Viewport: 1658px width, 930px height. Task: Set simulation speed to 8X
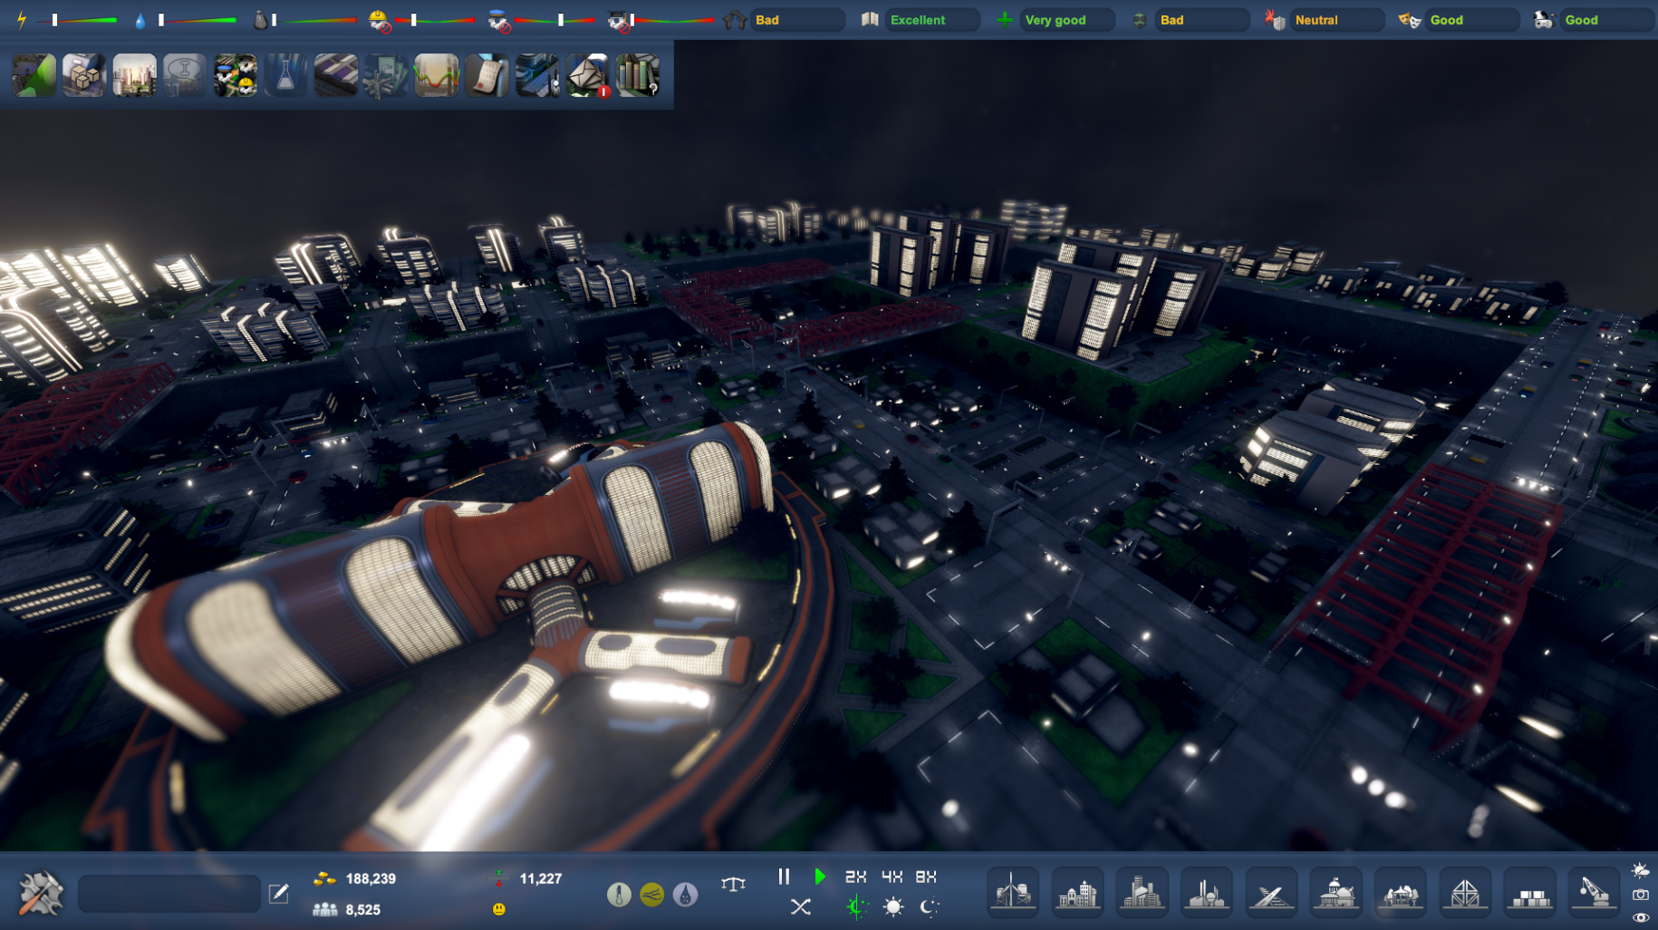(x=926, y=877)
